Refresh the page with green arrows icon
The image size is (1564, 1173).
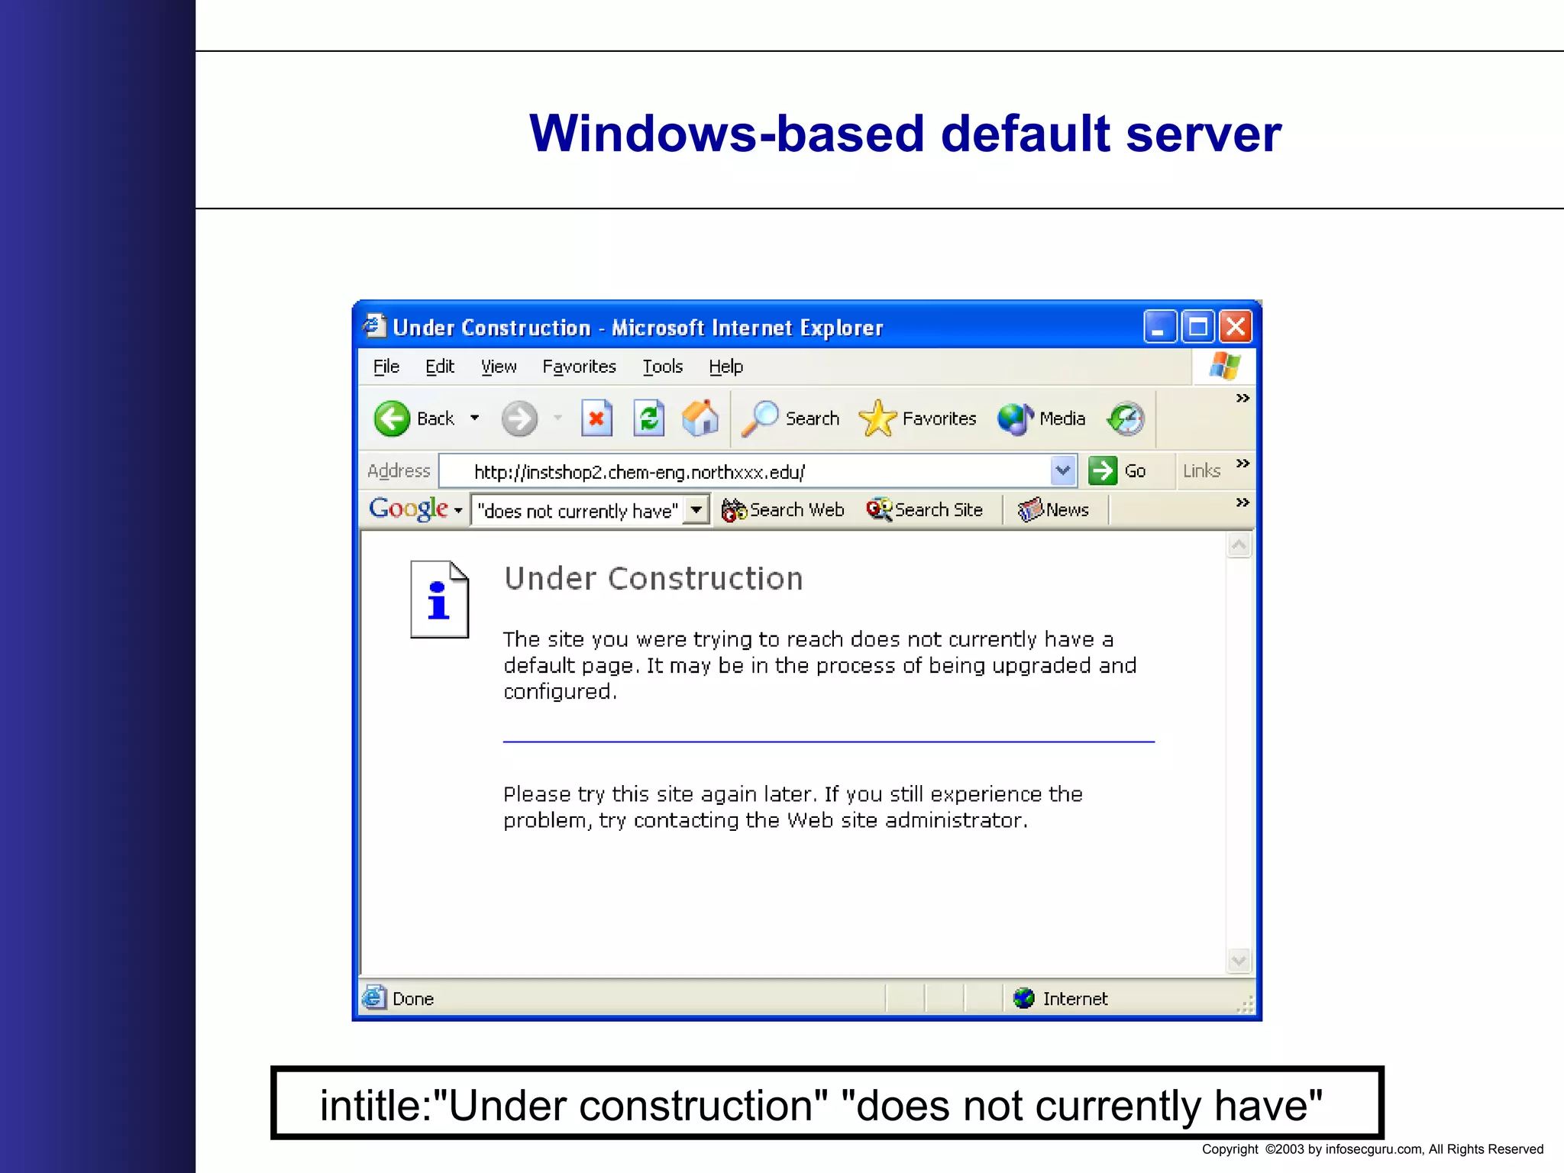[648, 418]
